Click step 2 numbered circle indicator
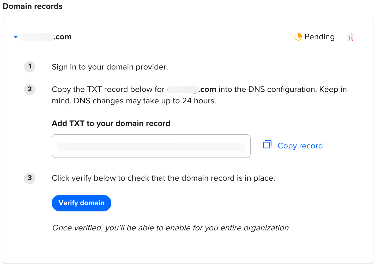The image size is (375, 264). tap(29, 89)
